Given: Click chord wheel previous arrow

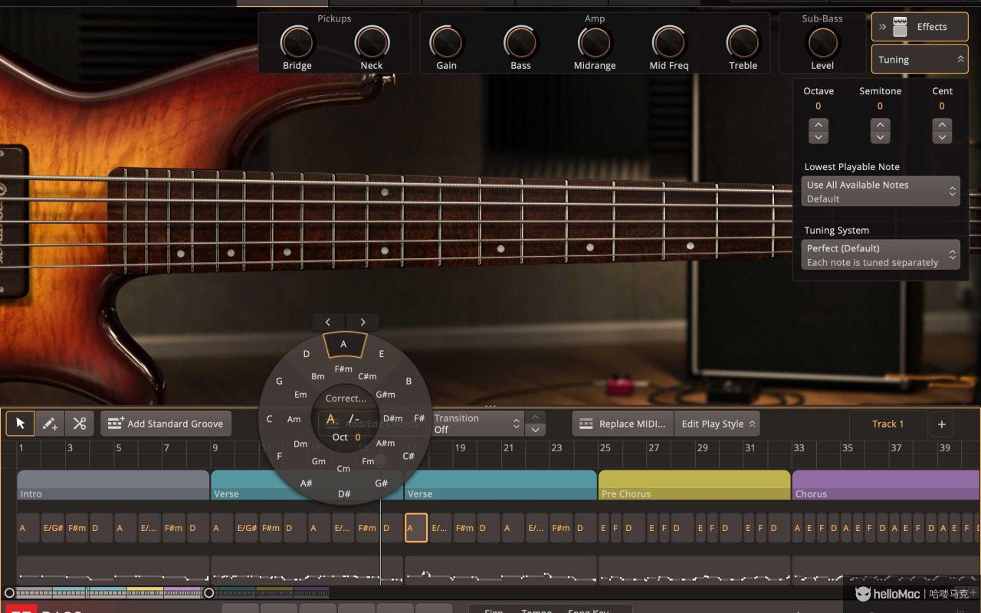Looking at the screenshot, I should 328,323.
